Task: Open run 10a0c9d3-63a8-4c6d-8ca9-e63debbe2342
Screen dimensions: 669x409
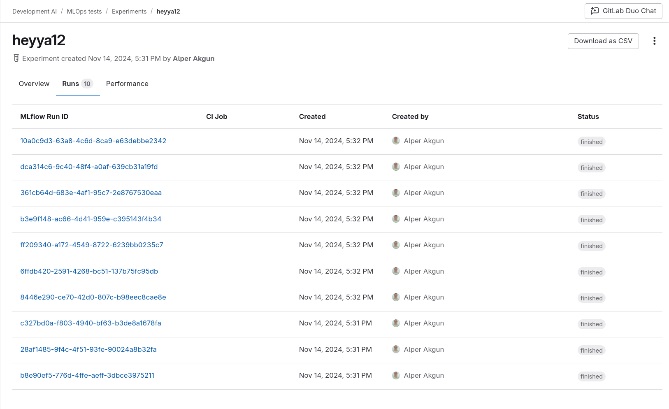Action: pos(93,140)
